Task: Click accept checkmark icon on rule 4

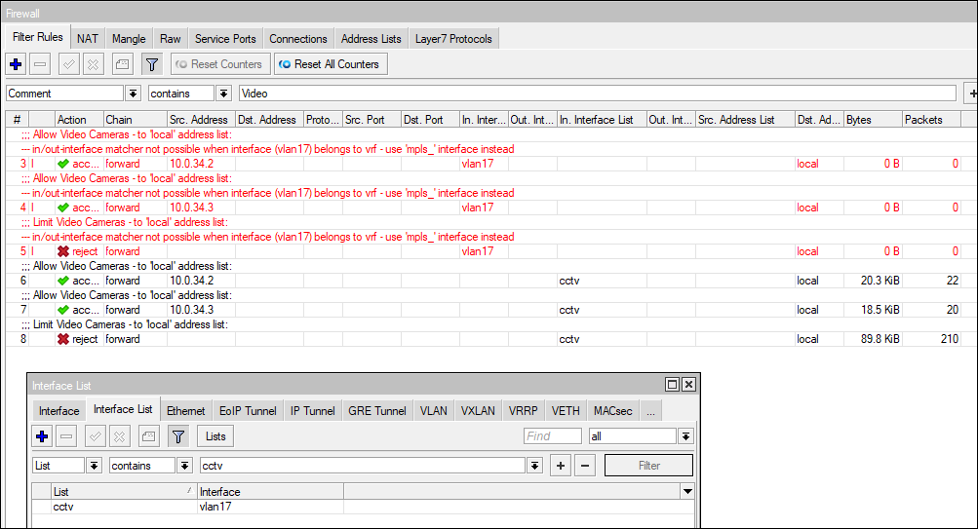Action: point(63,208)
